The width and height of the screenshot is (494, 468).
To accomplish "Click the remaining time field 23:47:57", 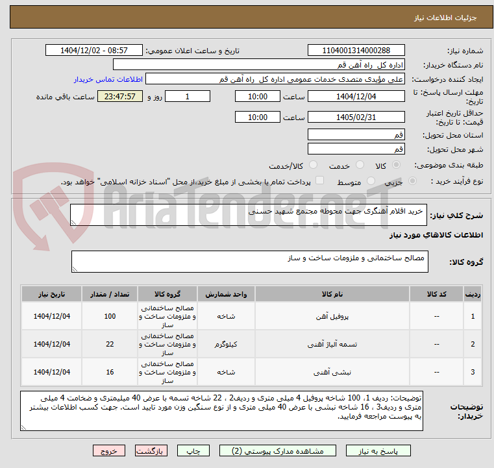I will click(120, 96).
